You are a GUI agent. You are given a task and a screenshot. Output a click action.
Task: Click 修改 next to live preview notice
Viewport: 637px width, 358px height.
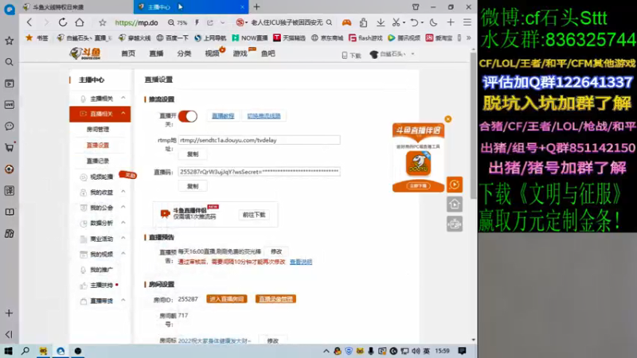[276, 251]
